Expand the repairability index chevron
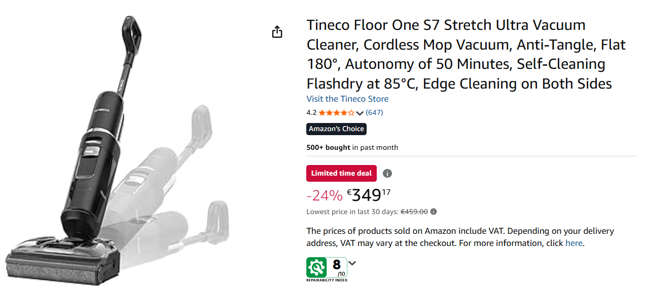The height and width of the screenshot is (289, 646). [x=352, y=263]
